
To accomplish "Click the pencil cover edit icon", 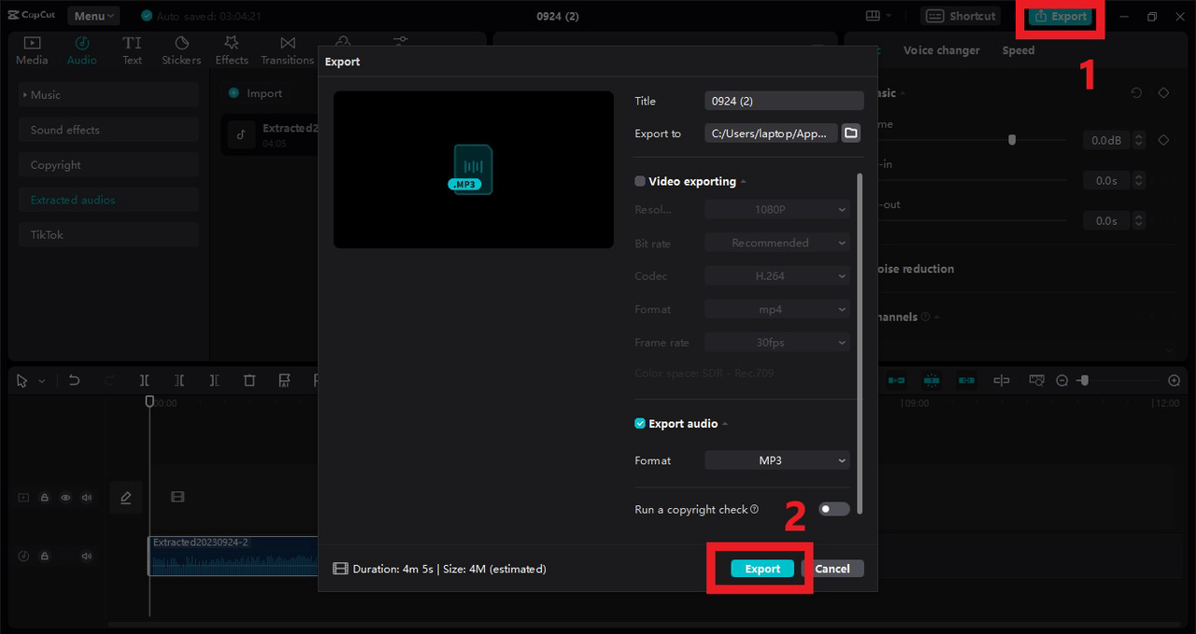I will click(x=126, y=498).
